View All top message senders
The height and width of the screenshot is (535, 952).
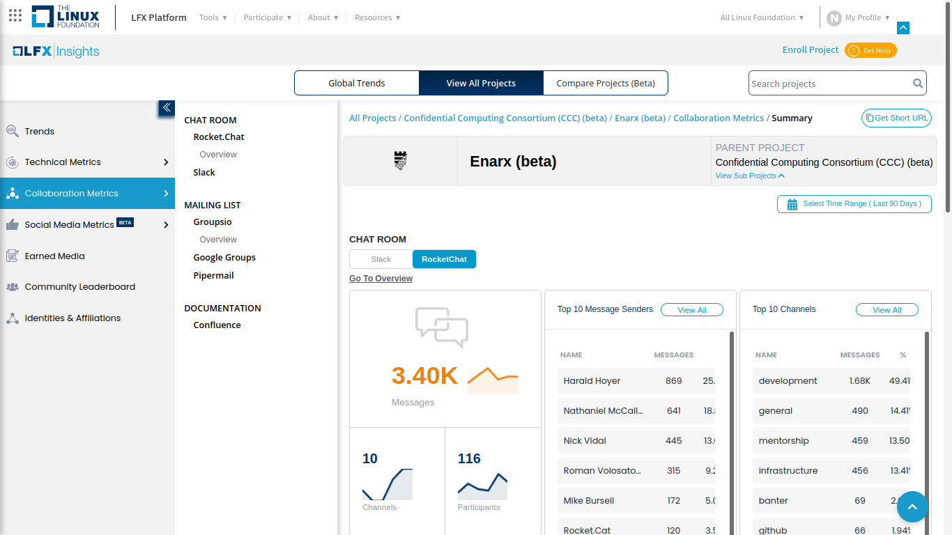(x=692, y=310)
